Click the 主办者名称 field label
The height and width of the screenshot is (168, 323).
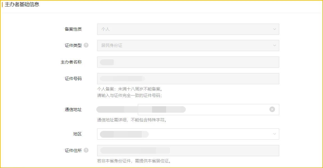click(x=71, y=62)
